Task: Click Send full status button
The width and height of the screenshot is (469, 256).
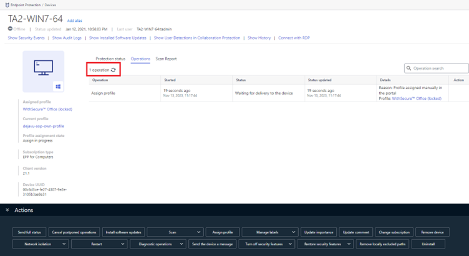Action: click(29, 232)
